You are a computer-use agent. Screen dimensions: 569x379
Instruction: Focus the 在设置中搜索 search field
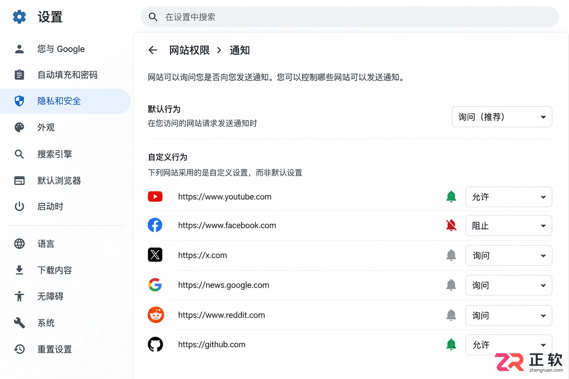tap(350, 17)
